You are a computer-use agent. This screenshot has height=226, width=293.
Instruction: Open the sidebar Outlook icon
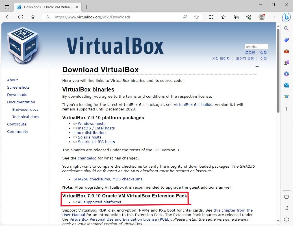(286, 85)
